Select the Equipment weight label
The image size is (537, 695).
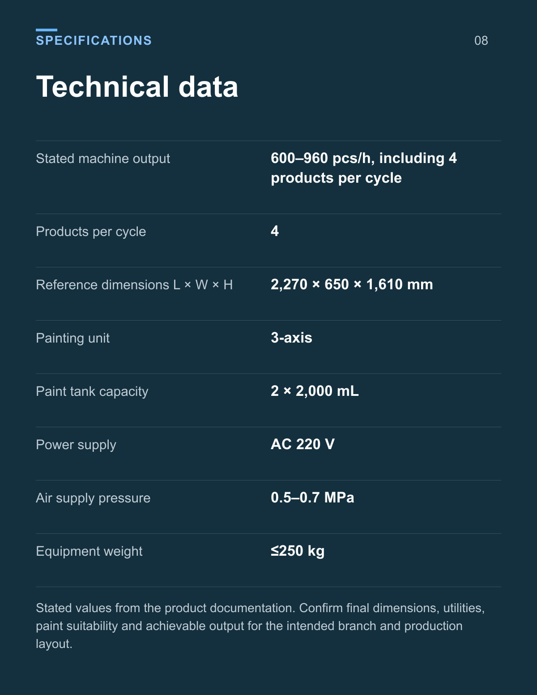click(x=89, y=551)
